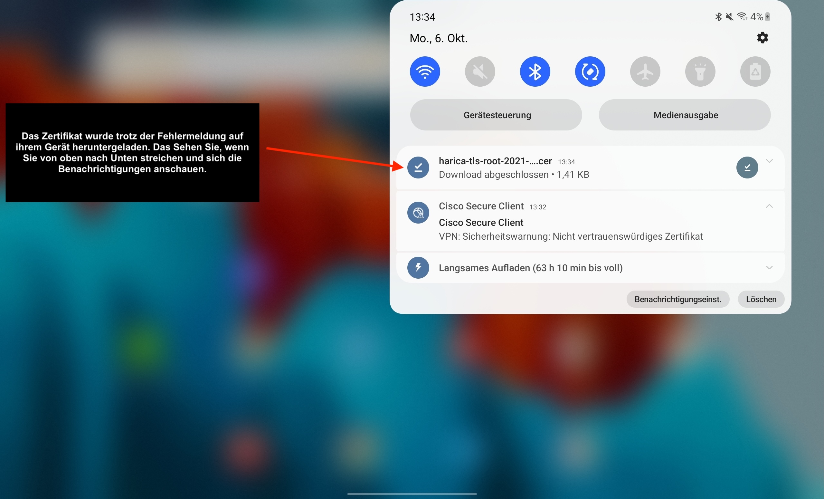Open settings via the gear icon

tap(762, 38)
